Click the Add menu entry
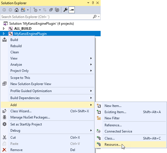The height and width of the screenshot is (153, 167). [x=48, y=105]
